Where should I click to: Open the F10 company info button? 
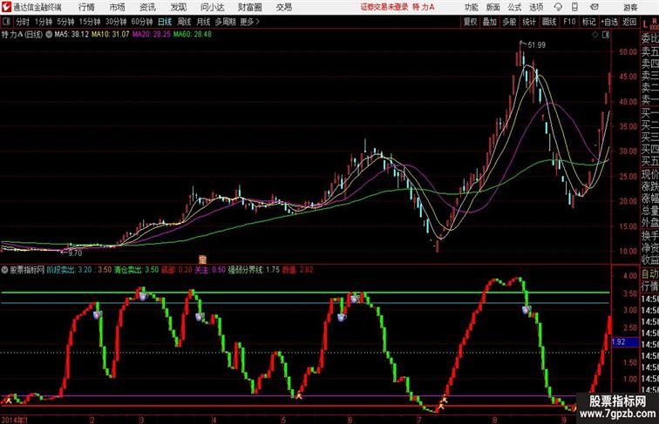coord(569,22)
